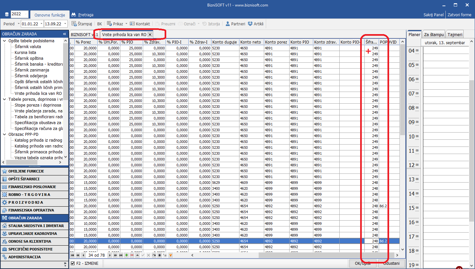Go to last record in navigator
The height and width of the screenshot is (269, 475).
click(x=121, y=255)
